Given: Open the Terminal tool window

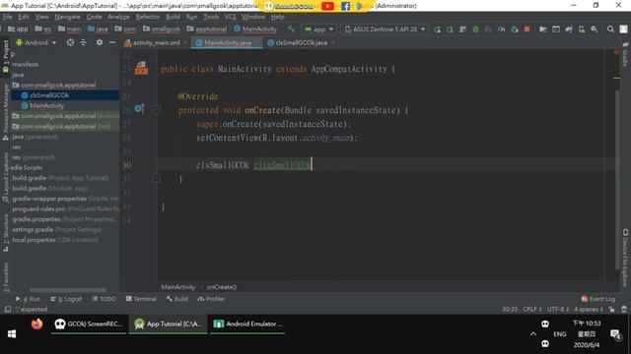Looking at the screenshot, I should (x=141, y=299).
